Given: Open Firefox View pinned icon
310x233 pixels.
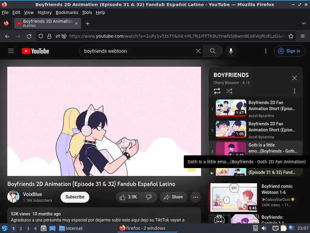Looking at the screenshot, I should click(x=6, y=23).
